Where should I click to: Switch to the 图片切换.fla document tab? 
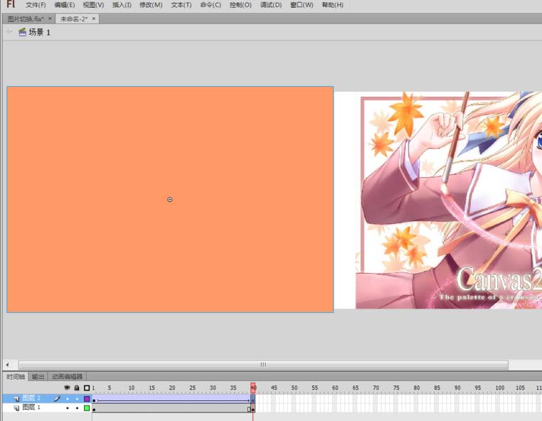coord(26,18)
